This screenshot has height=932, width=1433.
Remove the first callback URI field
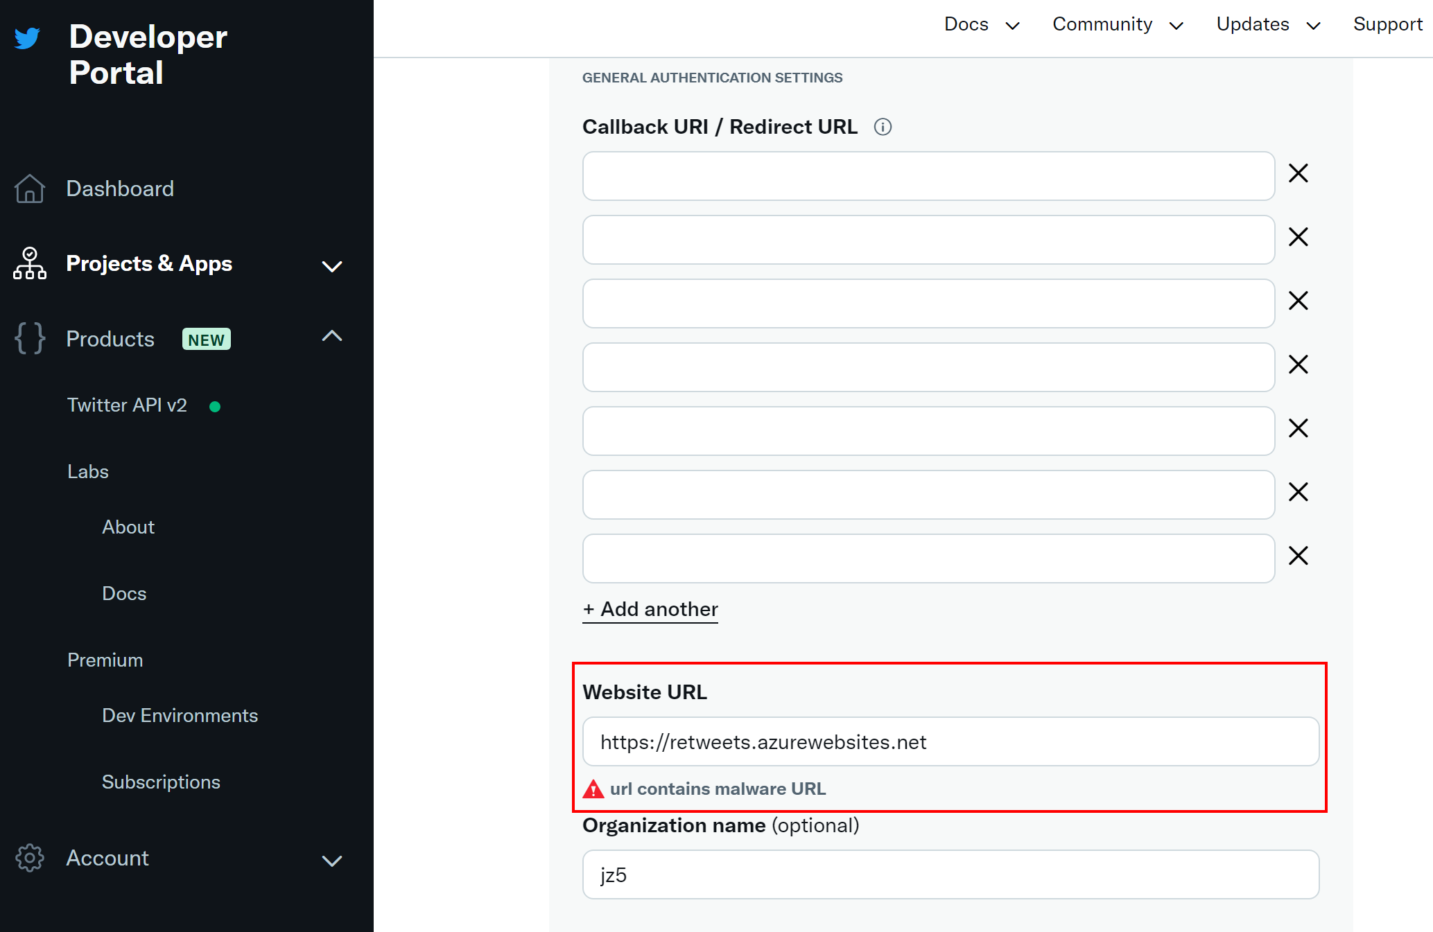pos(1298,173)
